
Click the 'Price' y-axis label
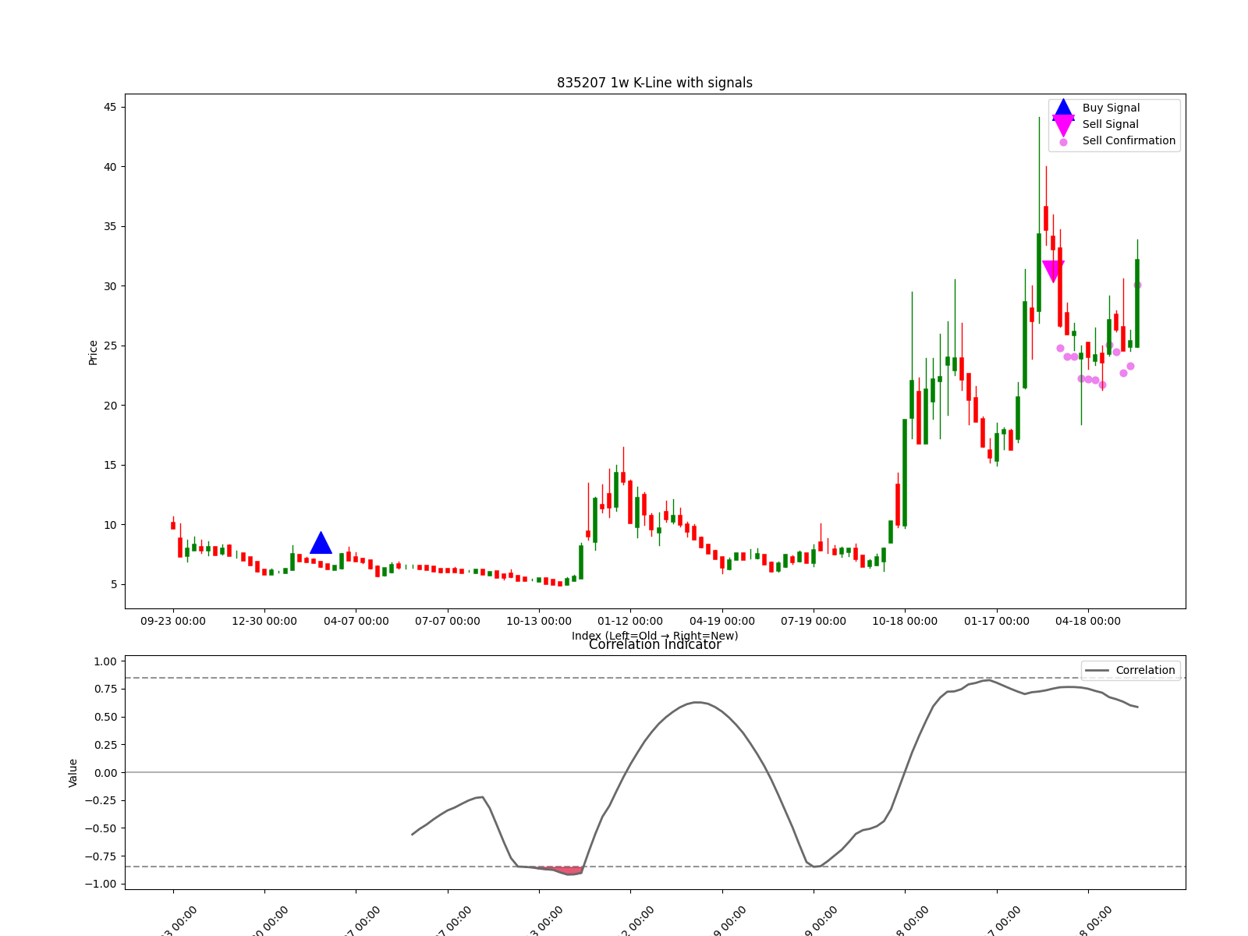click(x=93, y=352)
